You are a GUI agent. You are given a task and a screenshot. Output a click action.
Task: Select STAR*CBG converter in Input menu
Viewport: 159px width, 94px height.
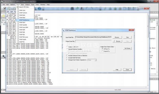25,10
